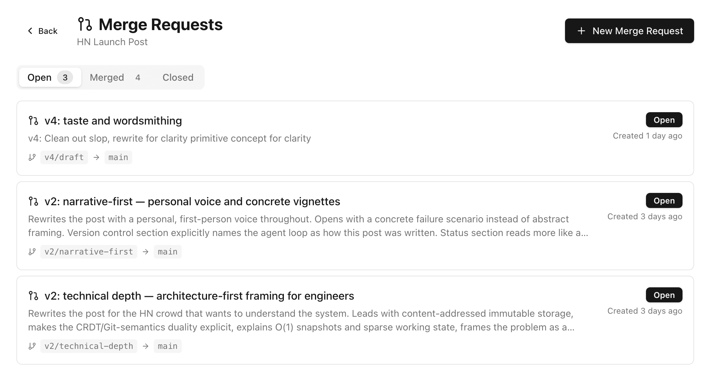
Task: Click the Open status badge on the v4 card
Action: (x=664, y=120)
